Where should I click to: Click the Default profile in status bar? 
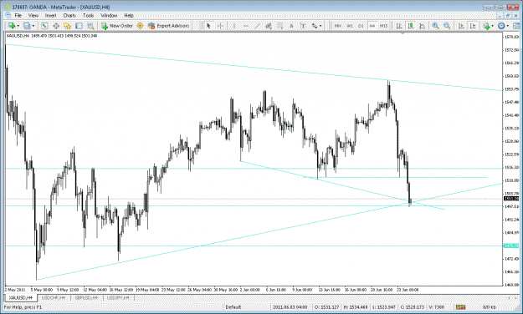[x=233, y=307]
